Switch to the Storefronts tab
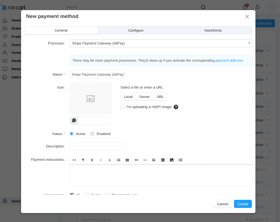The width and height of the screenshot is (280, 222). pyautogui.click(x=213, y=30)
